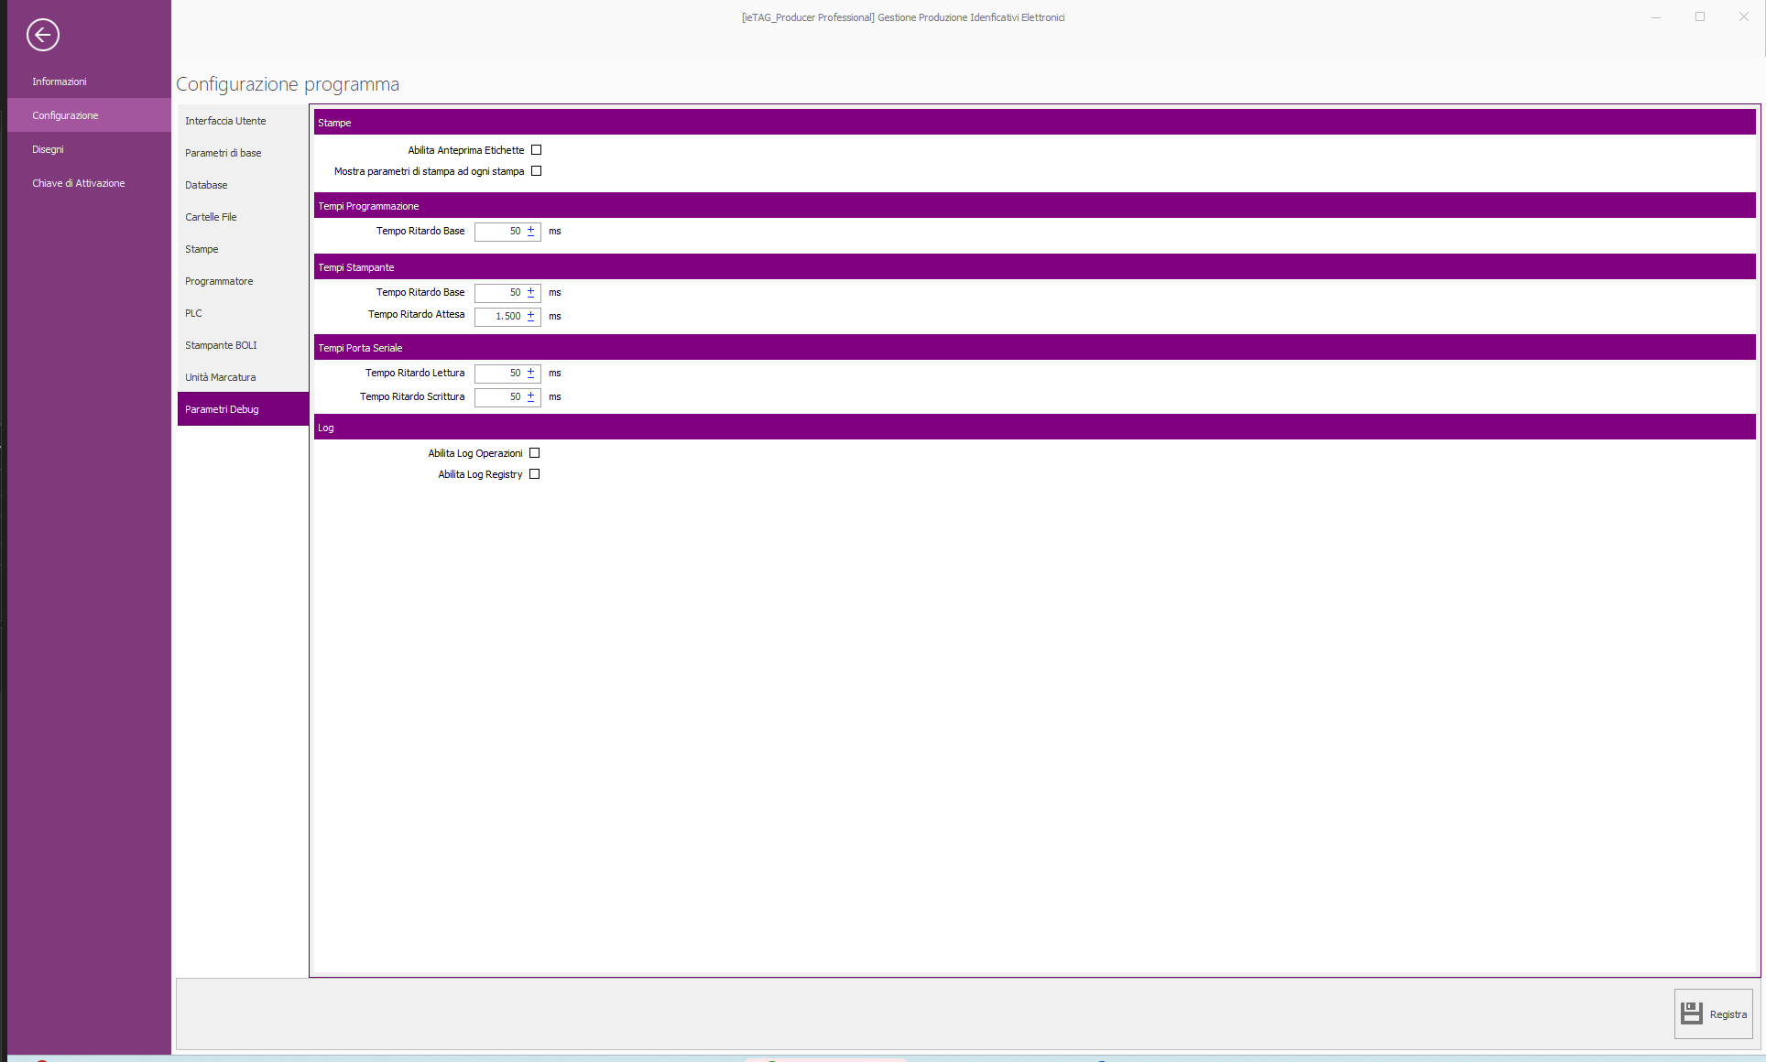Tick Mostra parametri di stampa ad ogni stampa

tap(537, 171)
